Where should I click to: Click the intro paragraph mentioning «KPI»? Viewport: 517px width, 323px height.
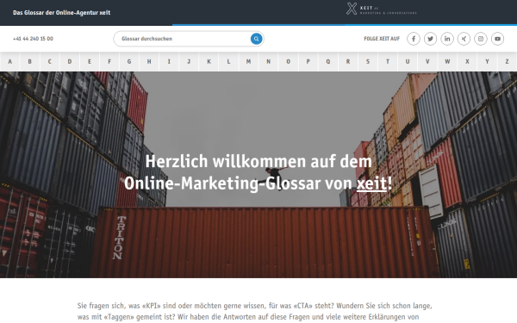pyautogui.click(x=254, y=311)
